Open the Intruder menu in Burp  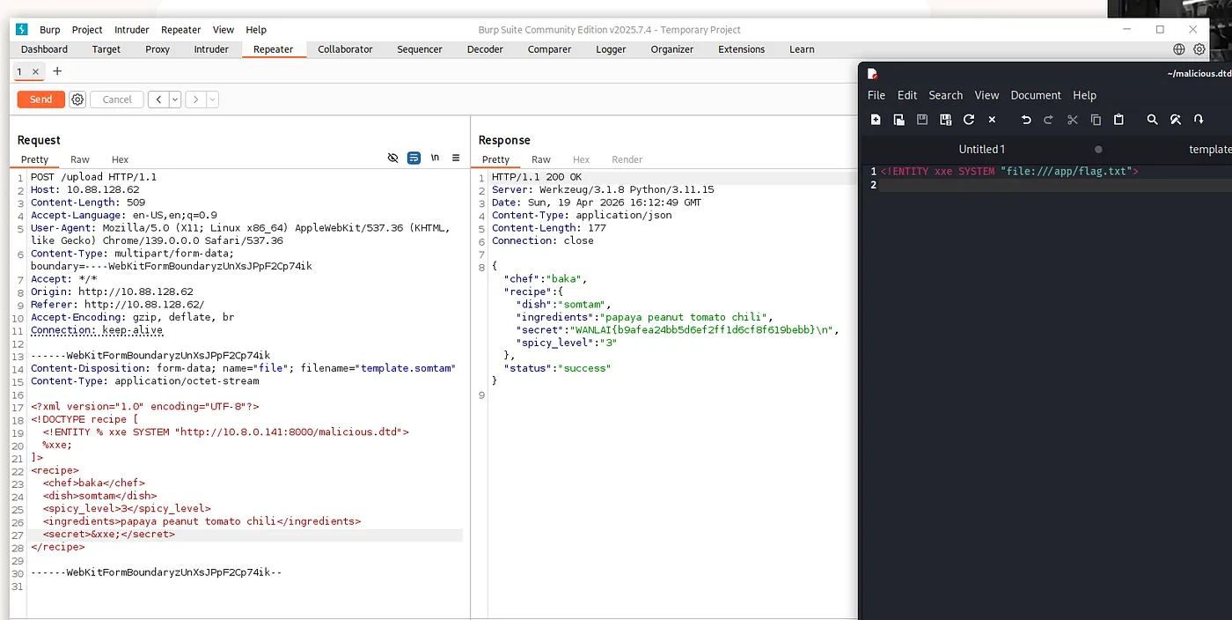(x=132, y=30)
